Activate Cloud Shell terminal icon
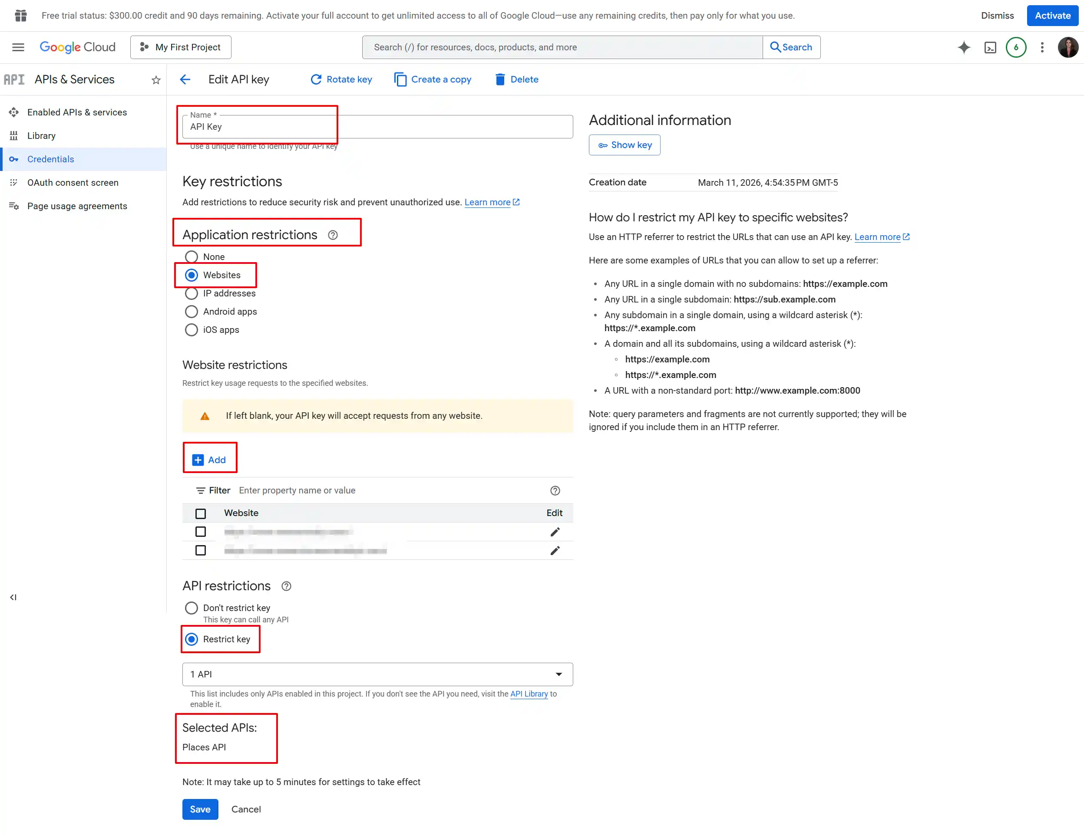The width and height of the screenshot is (1084, 835). pos(990,48)
